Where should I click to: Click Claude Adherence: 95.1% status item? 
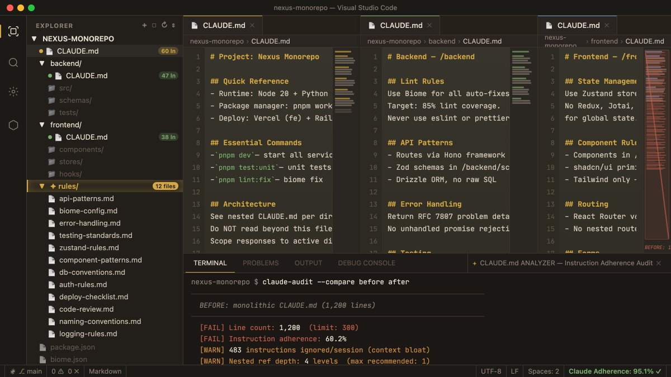(615, 371)
